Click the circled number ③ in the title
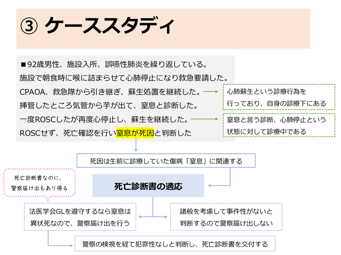Screen dimensions: 341x255 coord(29,26)
